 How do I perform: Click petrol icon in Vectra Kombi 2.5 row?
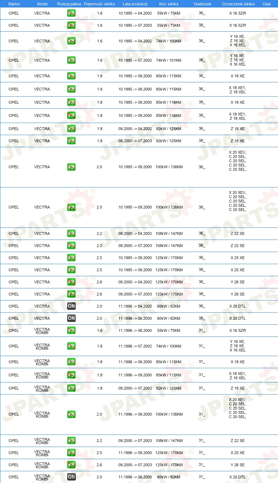(71, 453)
